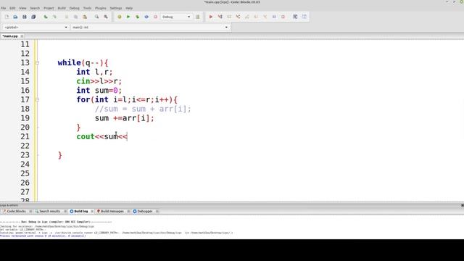Screen dimensions: 464x261
Task: Click the Cut toolbar icon
Action: pyautogui.click(x=67, y=17)
